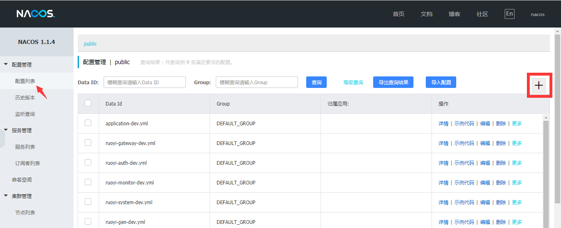561x228 pixels.
Task: Click 编辑 for ruoyi-gen-dev.yml
Action: pos(485,222)
